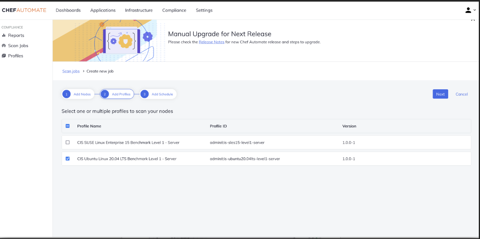Click step 3 Add Schedule circle

145,94
